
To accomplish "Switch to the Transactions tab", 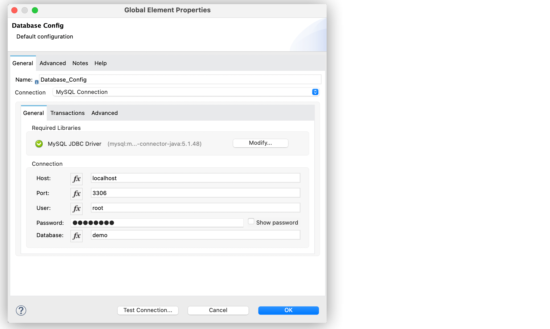I will click(x=68, y=113).
